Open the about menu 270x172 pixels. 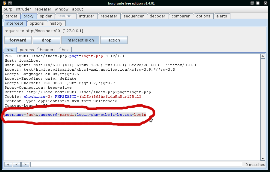[77, 9]
